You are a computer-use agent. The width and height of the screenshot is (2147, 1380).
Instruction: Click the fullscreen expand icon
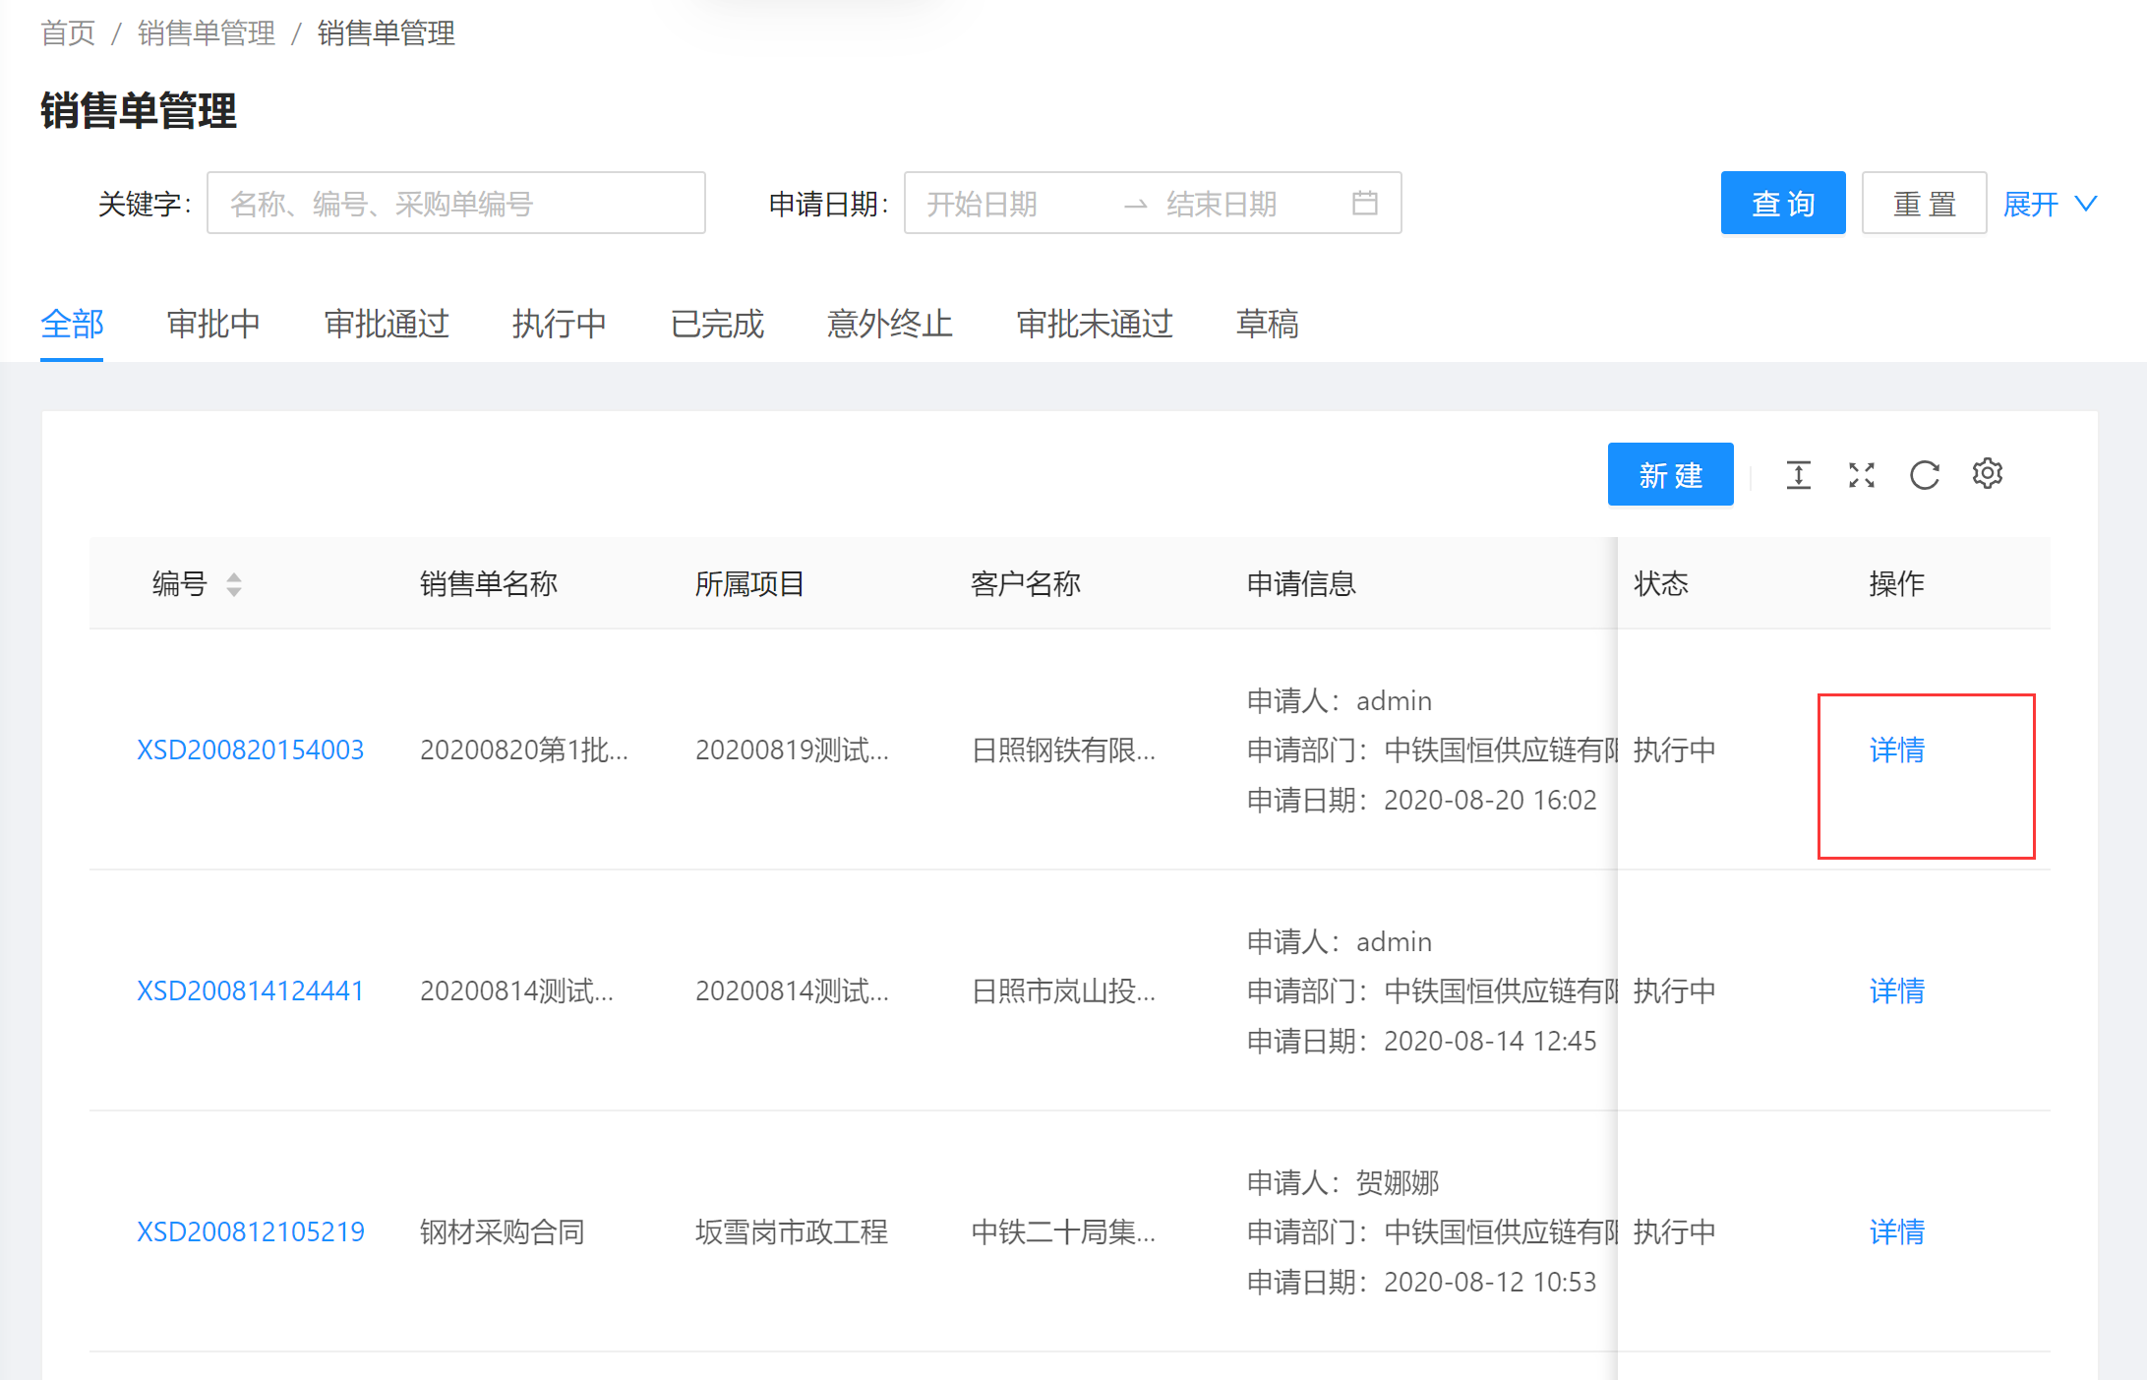pos(1861,475)
